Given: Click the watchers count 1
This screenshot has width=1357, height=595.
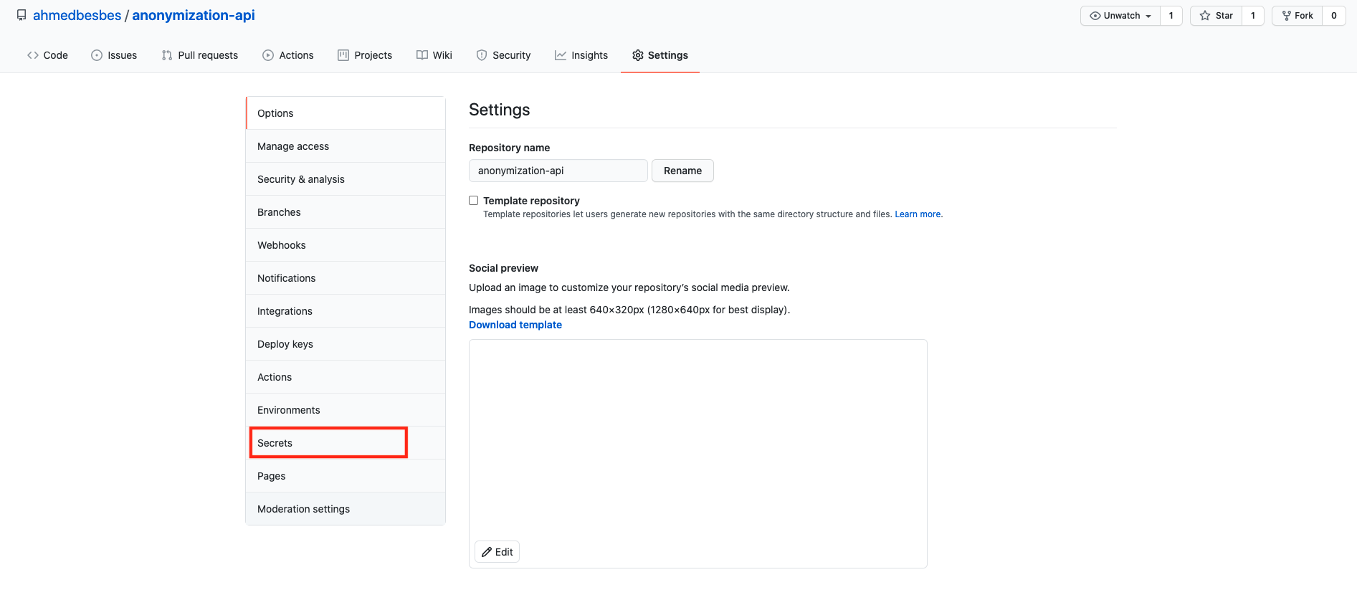Looking at the screenshot, I should (1171, 16).
